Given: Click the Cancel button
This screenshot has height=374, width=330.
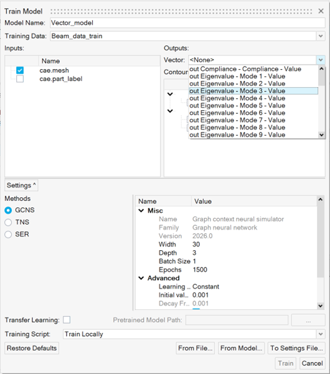Looking at the screenshot, I should (x=312, y=363).
